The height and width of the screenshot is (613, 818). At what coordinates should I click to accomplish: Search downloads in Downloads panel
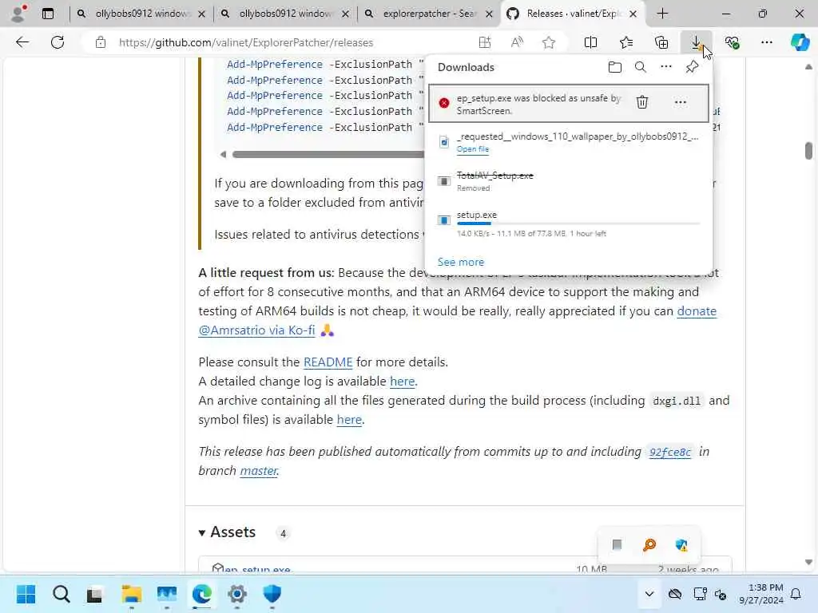[x=641, y=67]
